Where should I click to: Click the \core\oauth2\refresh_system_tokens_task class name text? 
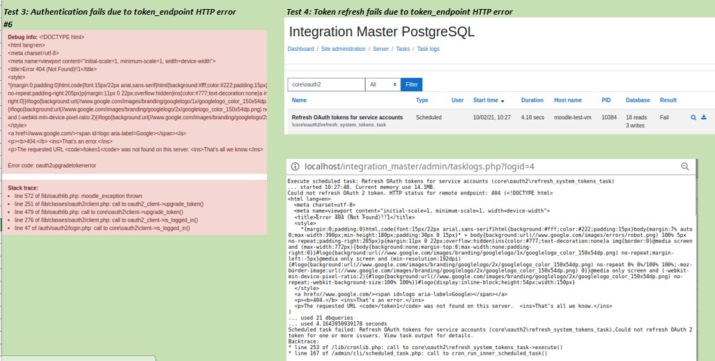coord(339,125)
